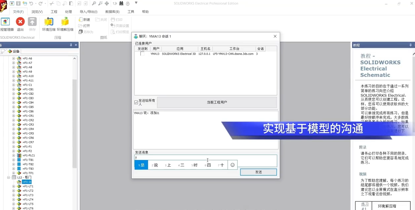Image resolution: width=415 pixels, height=210 pixels.
Task: Click the magnifier zoom icon in quick access toolbar
Action: pos(94,4)
